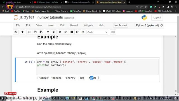Open the What Is SEO bookmark

click(112, 11)
